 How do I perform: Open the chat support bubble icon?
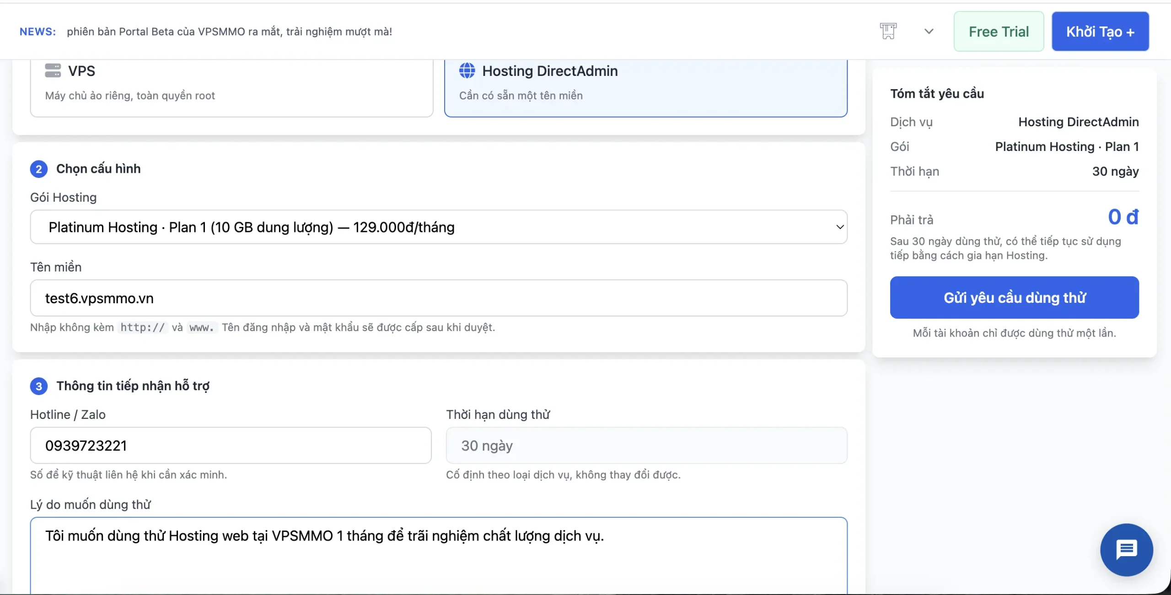(1127, 550)
